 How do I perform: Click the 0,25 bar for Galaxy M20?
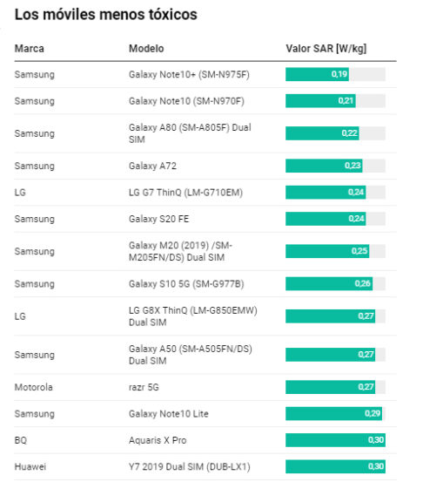tap(327, 251)
